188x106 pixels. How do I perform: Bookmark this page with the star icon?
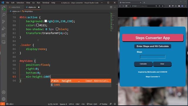pyautogui.click(x=162, y=6)
